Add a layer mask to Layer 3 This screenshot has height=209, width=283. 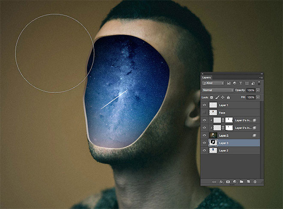[228, 182]
